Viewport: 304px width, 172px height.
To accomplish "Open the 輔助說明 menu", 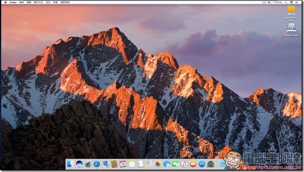I will click(x=65, y=2).
